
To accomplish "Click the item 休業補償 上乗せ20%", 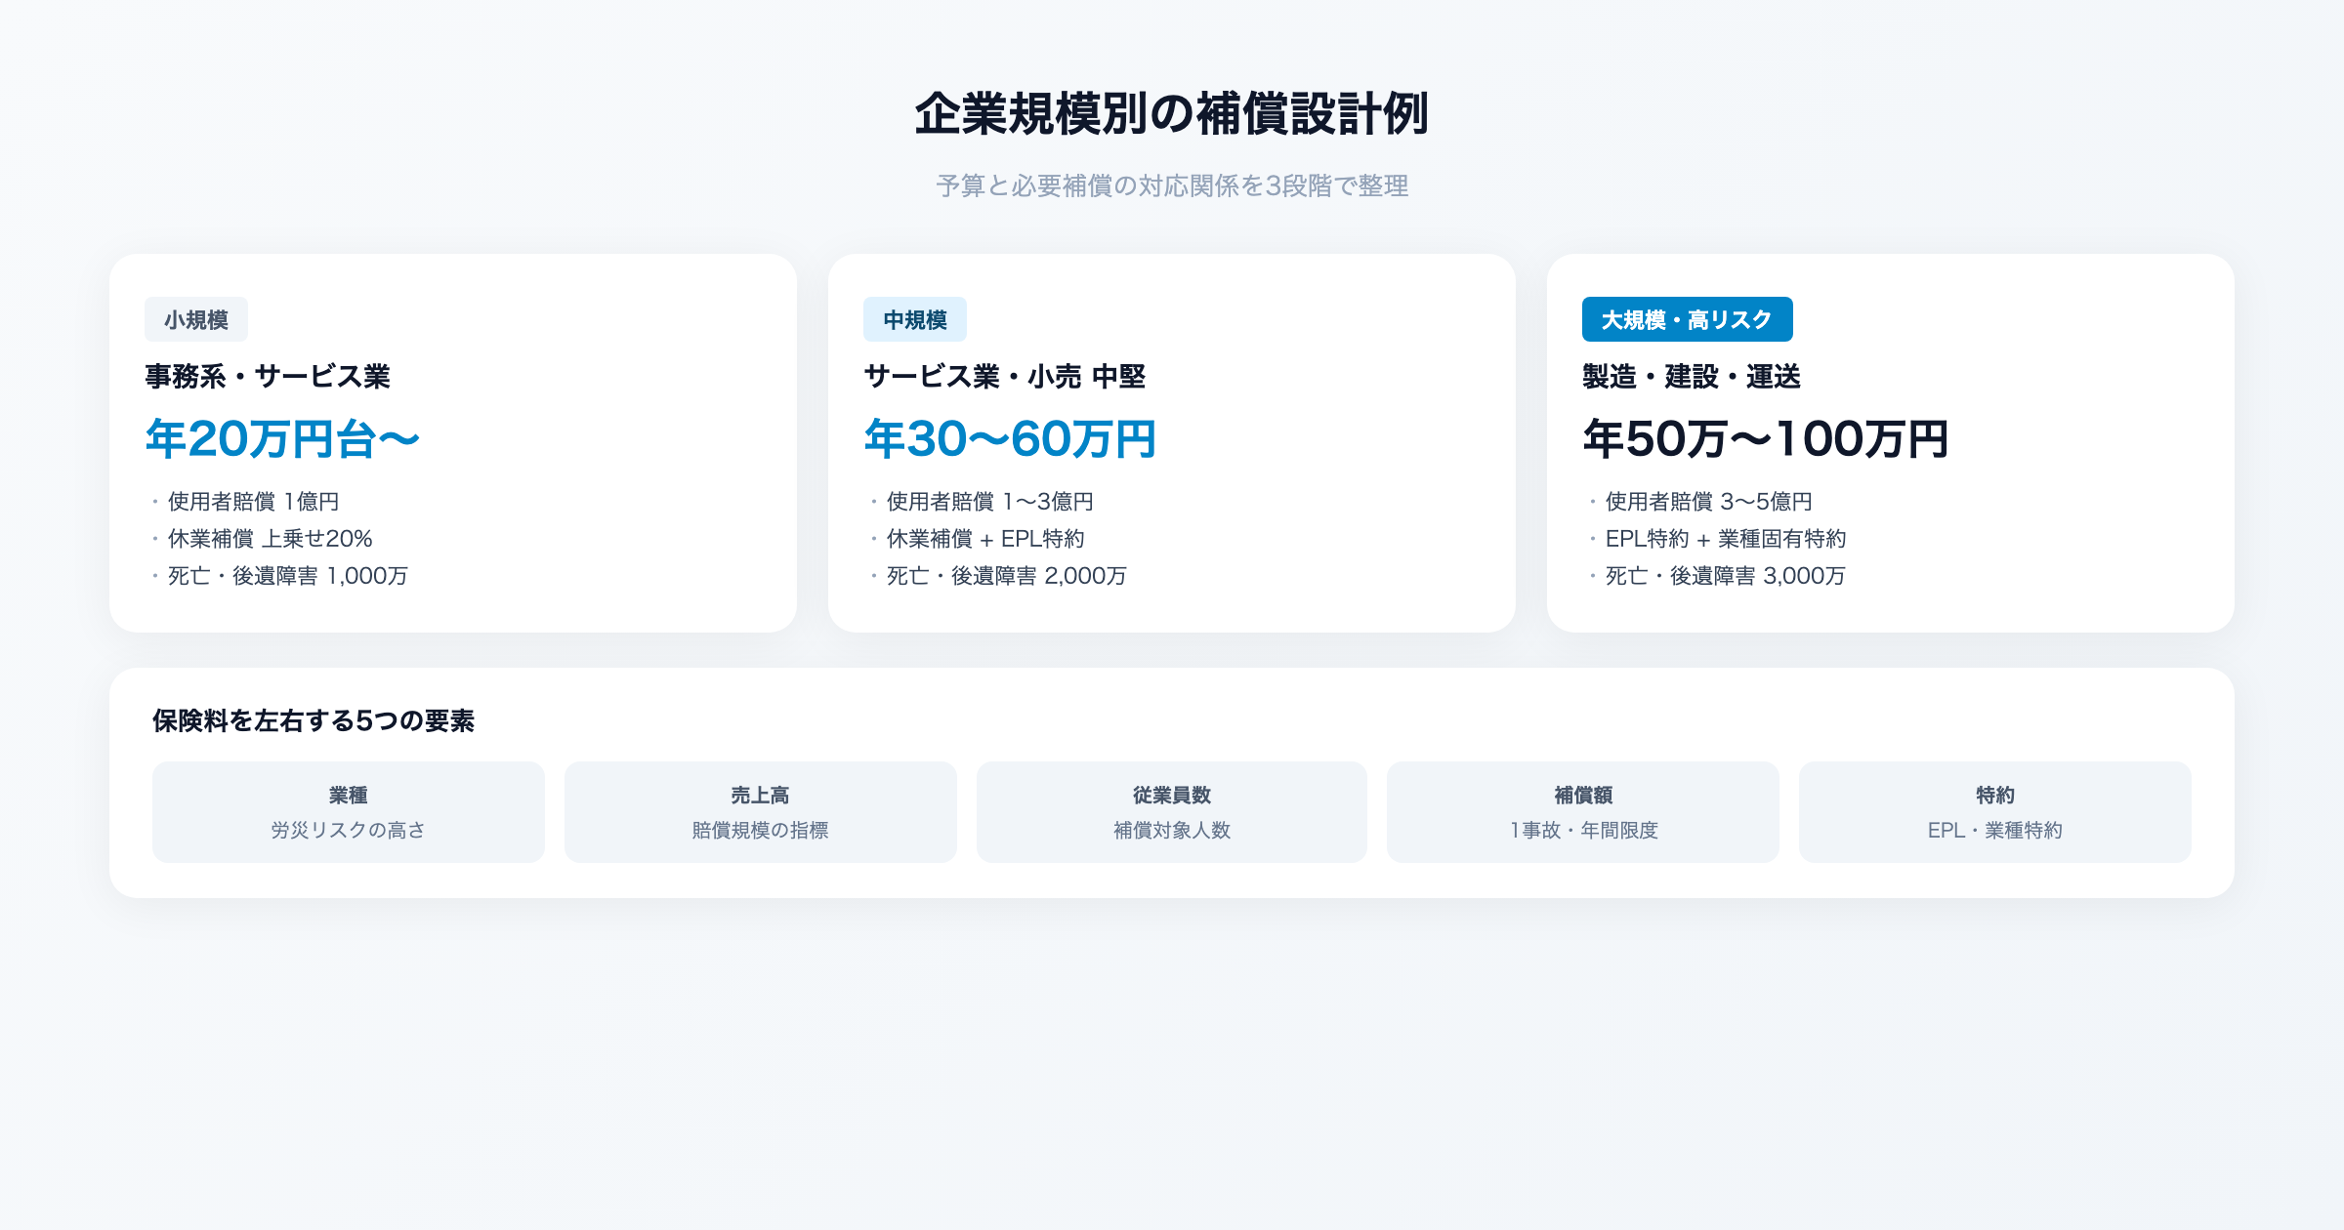I will pyautogui.click(x=271, y=539).
